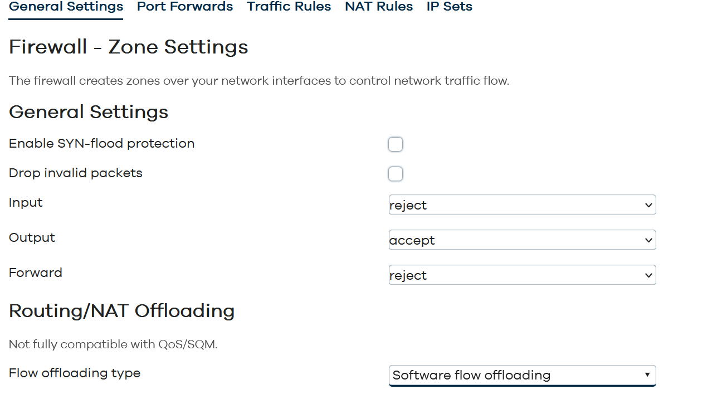The width and height of the screenshot is (722, 399).
Task: Click the 'Input' field label
Action: coord(26,203)
